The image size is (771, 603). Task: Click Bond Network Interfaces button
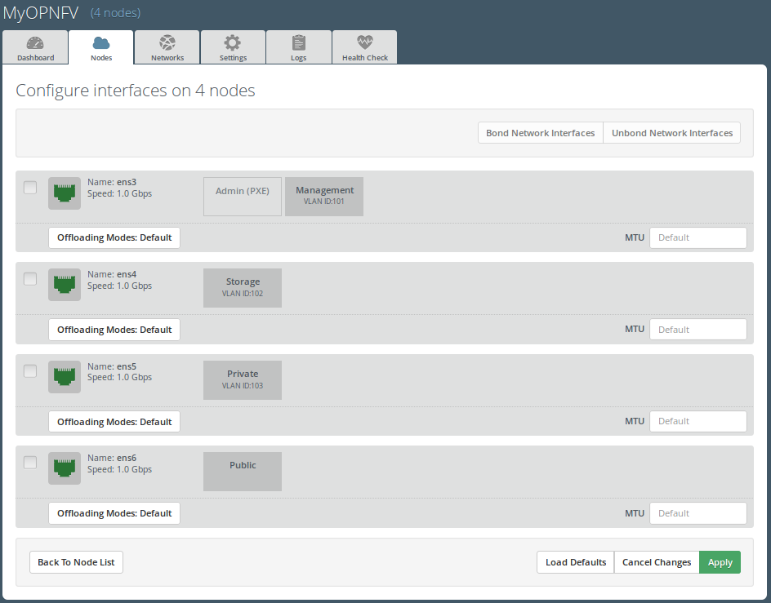point(540,133)
